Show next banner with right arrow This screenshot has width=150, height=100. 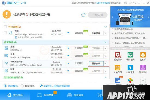pyautogui.click(x=148, y=17)
